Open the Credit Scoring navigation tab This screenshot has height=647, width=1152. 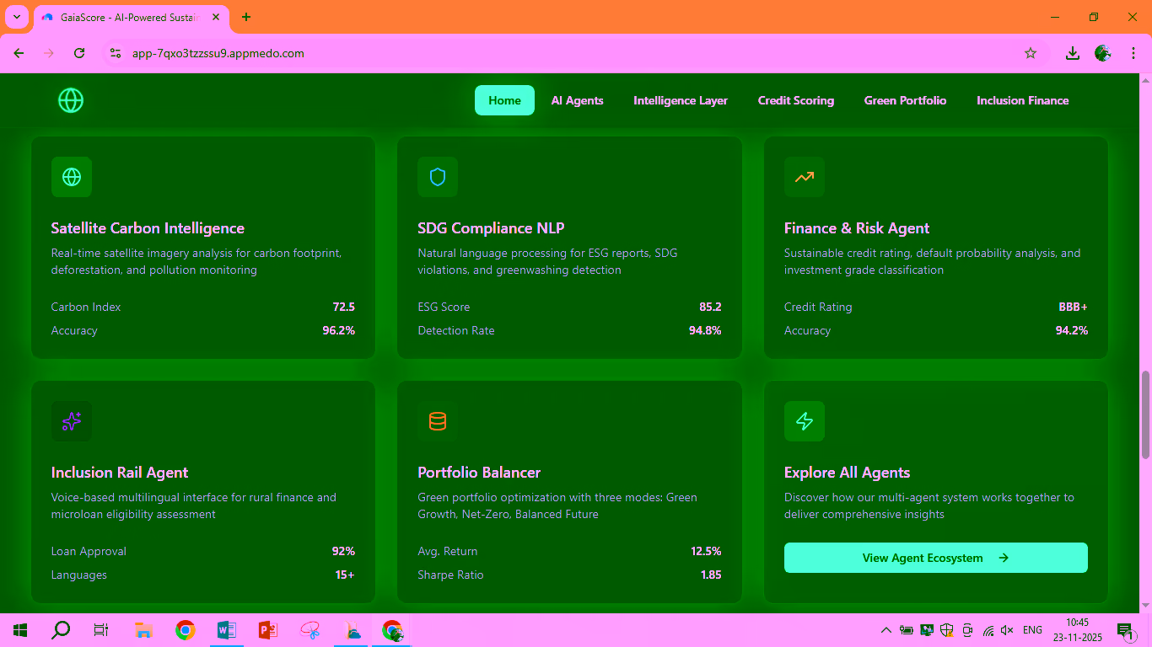pyautogui.click(x=796, y=100)
